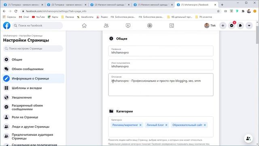This screenshot has height=146, width=259.
Task: Open Расширенный обмен сообщениями section
Action: pos(33,107)
